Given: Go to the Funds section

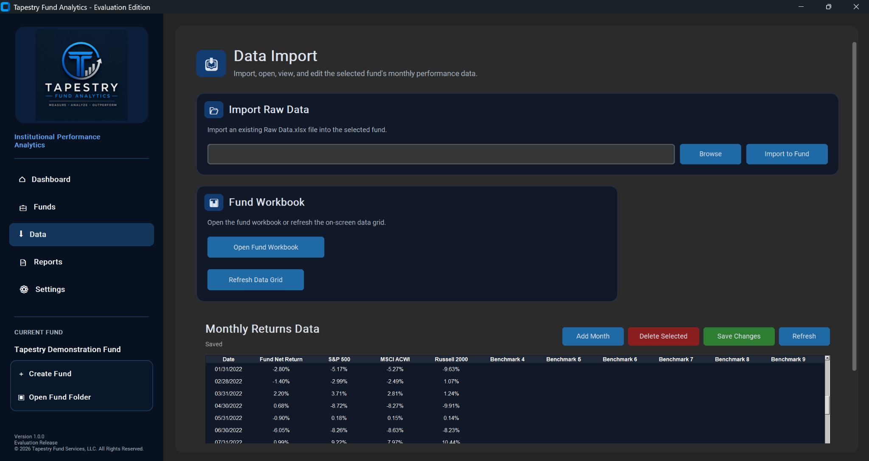Looking at the screenshot, I should pyautogui.click(x=81, y=207).
